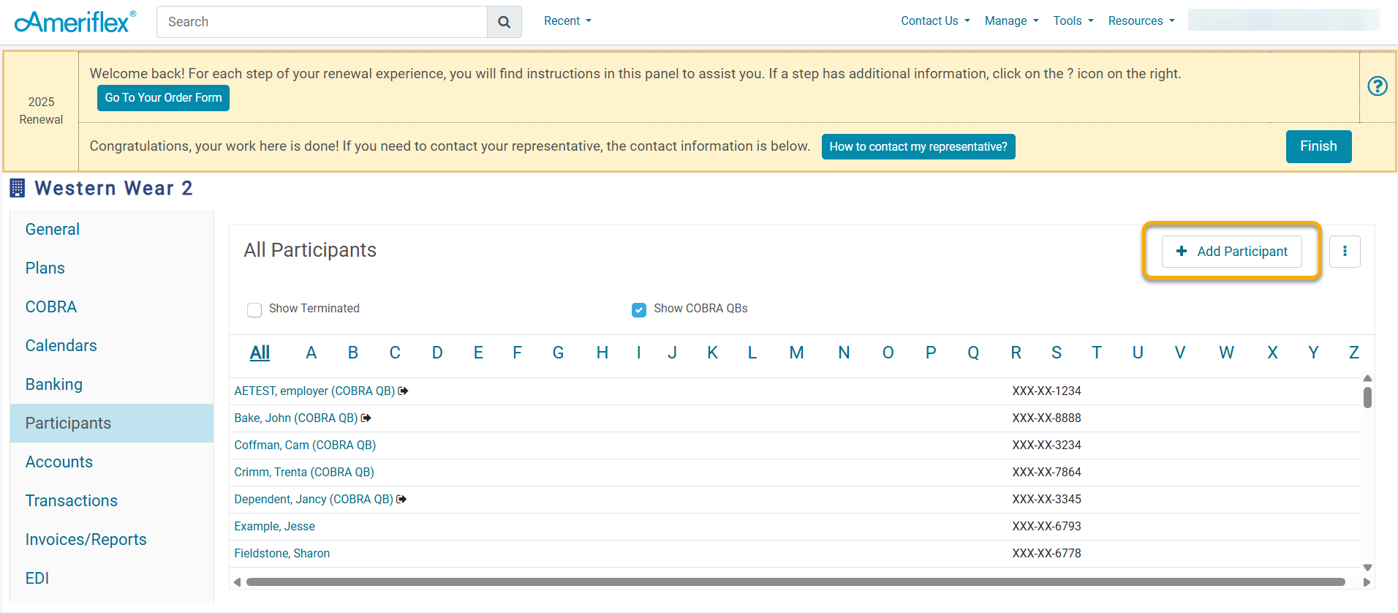Click the horizontal scroll left arrow
Viewport: 1398px width, 613px height.
pyautogui.click(x=237, y=582)
